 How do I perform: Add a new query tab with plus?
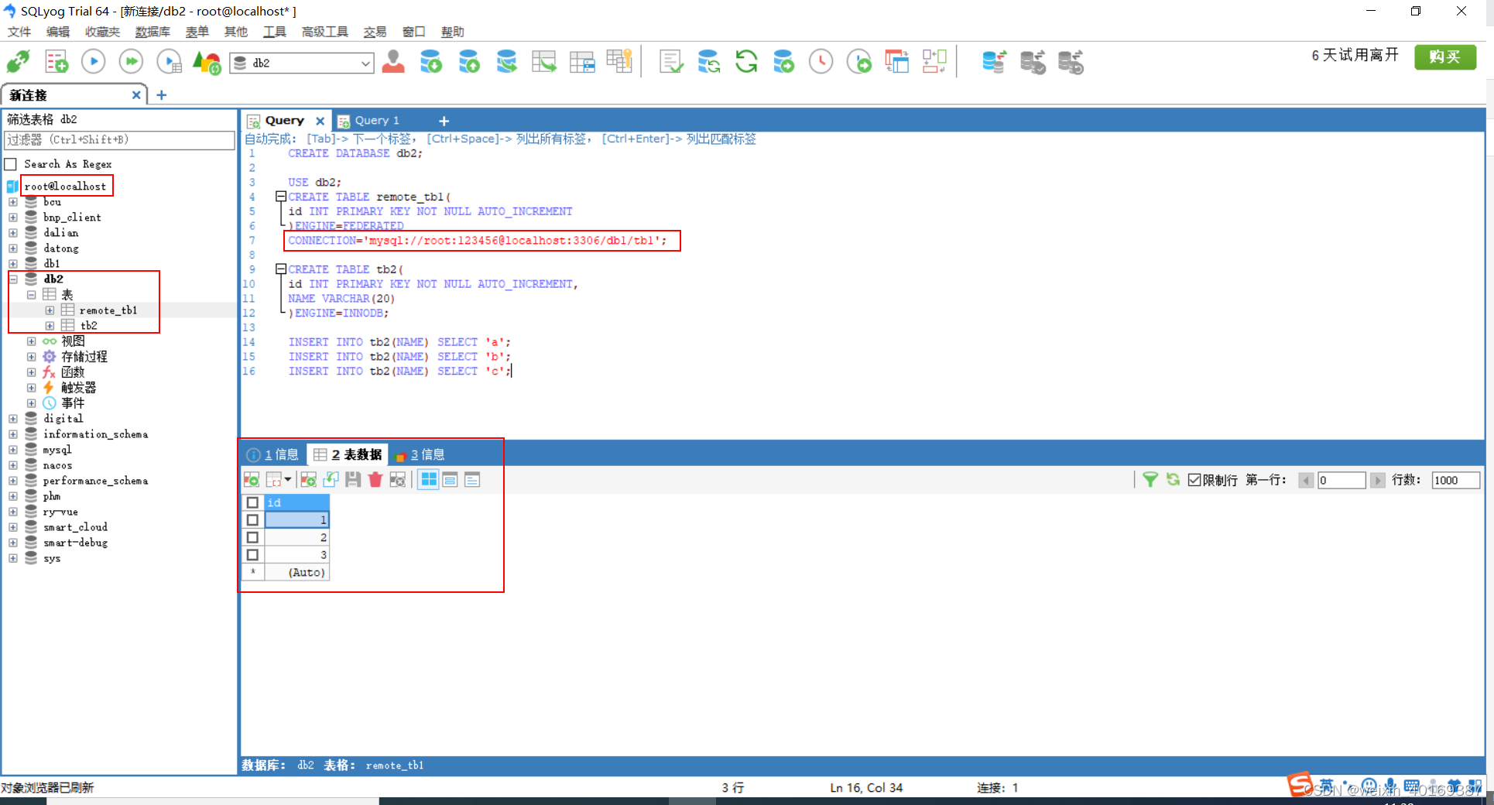click(444, 121)
